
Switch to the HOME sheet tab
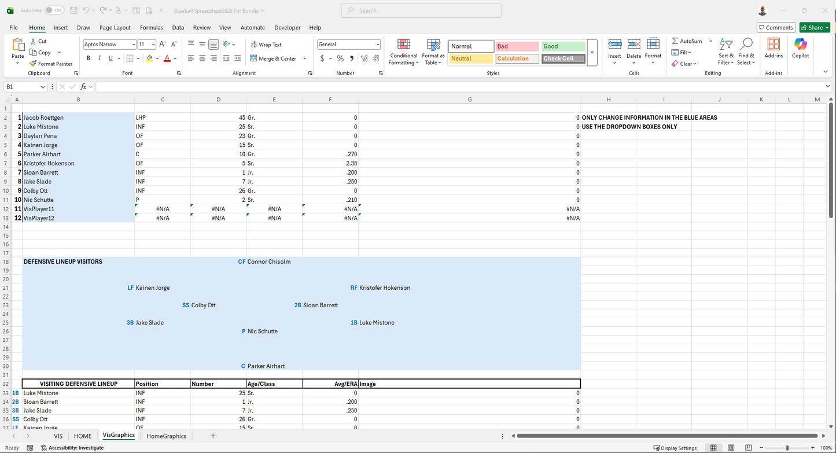tap(83, 436)
